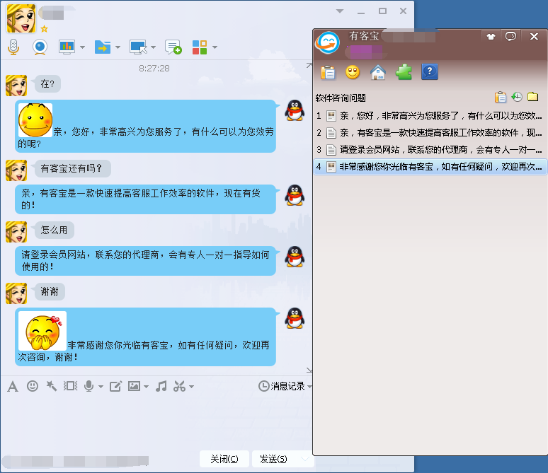Open the colorful apps grid icon
This screenshot has width=548, height=473.
[200, 47]
